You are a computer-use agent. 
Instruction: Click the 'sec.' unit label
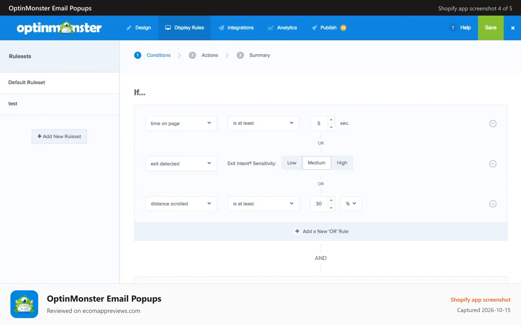[x=345, y=123]
